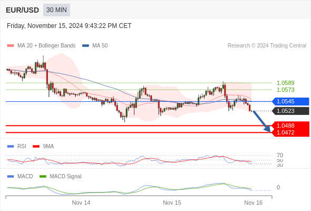The width and height of the screenshot is (311, 211).
Task: Click the green MACD Signal legend item
Action: 61,177
